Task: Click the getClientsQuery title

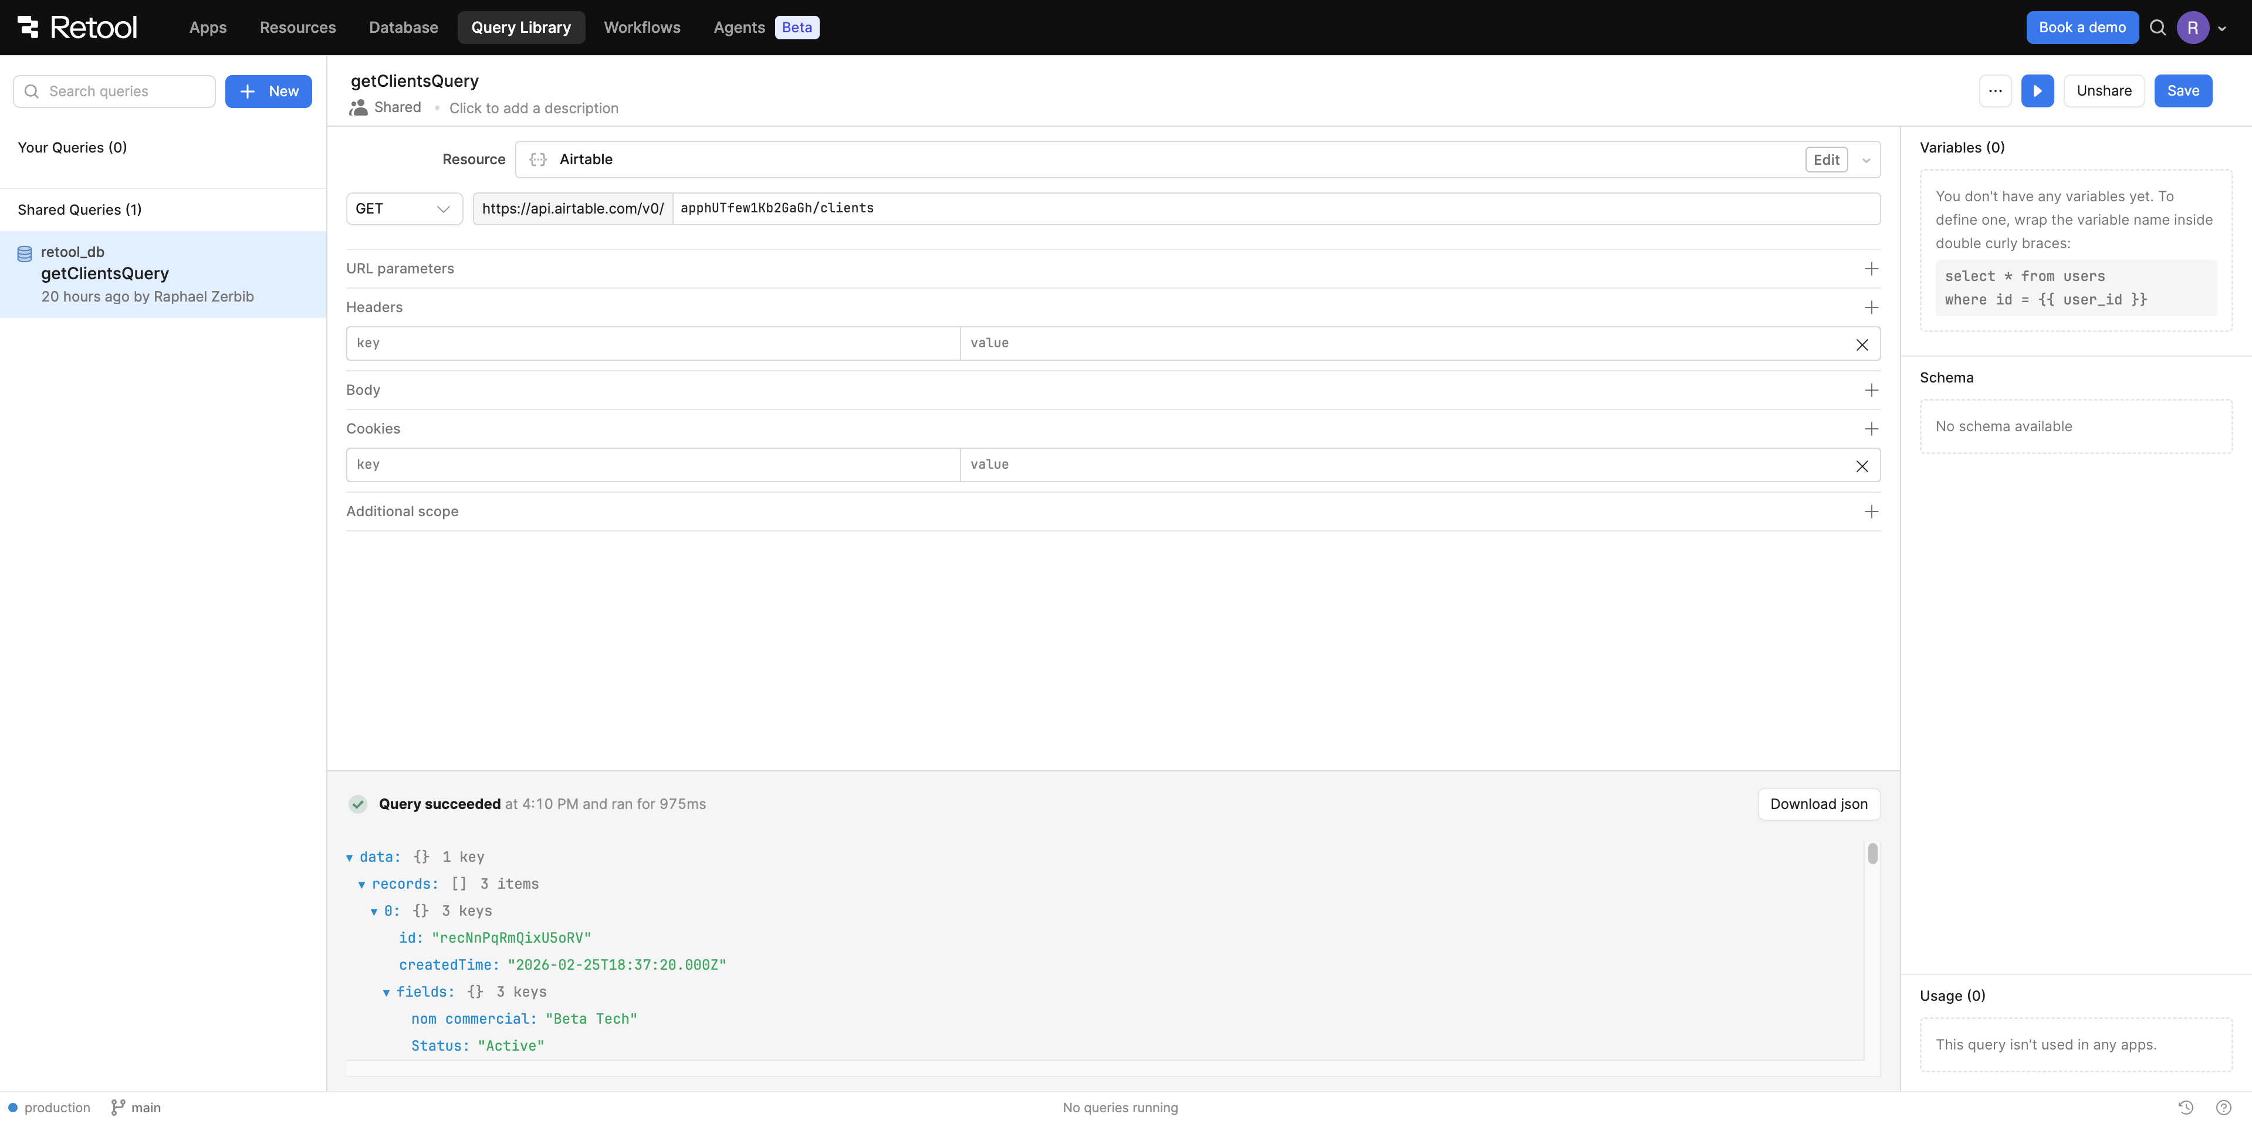Action: tap(414, 82)
